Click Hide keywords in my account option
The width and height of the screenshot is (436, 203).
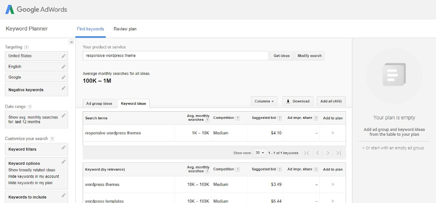pyautogui.click(x=34, y=176)
